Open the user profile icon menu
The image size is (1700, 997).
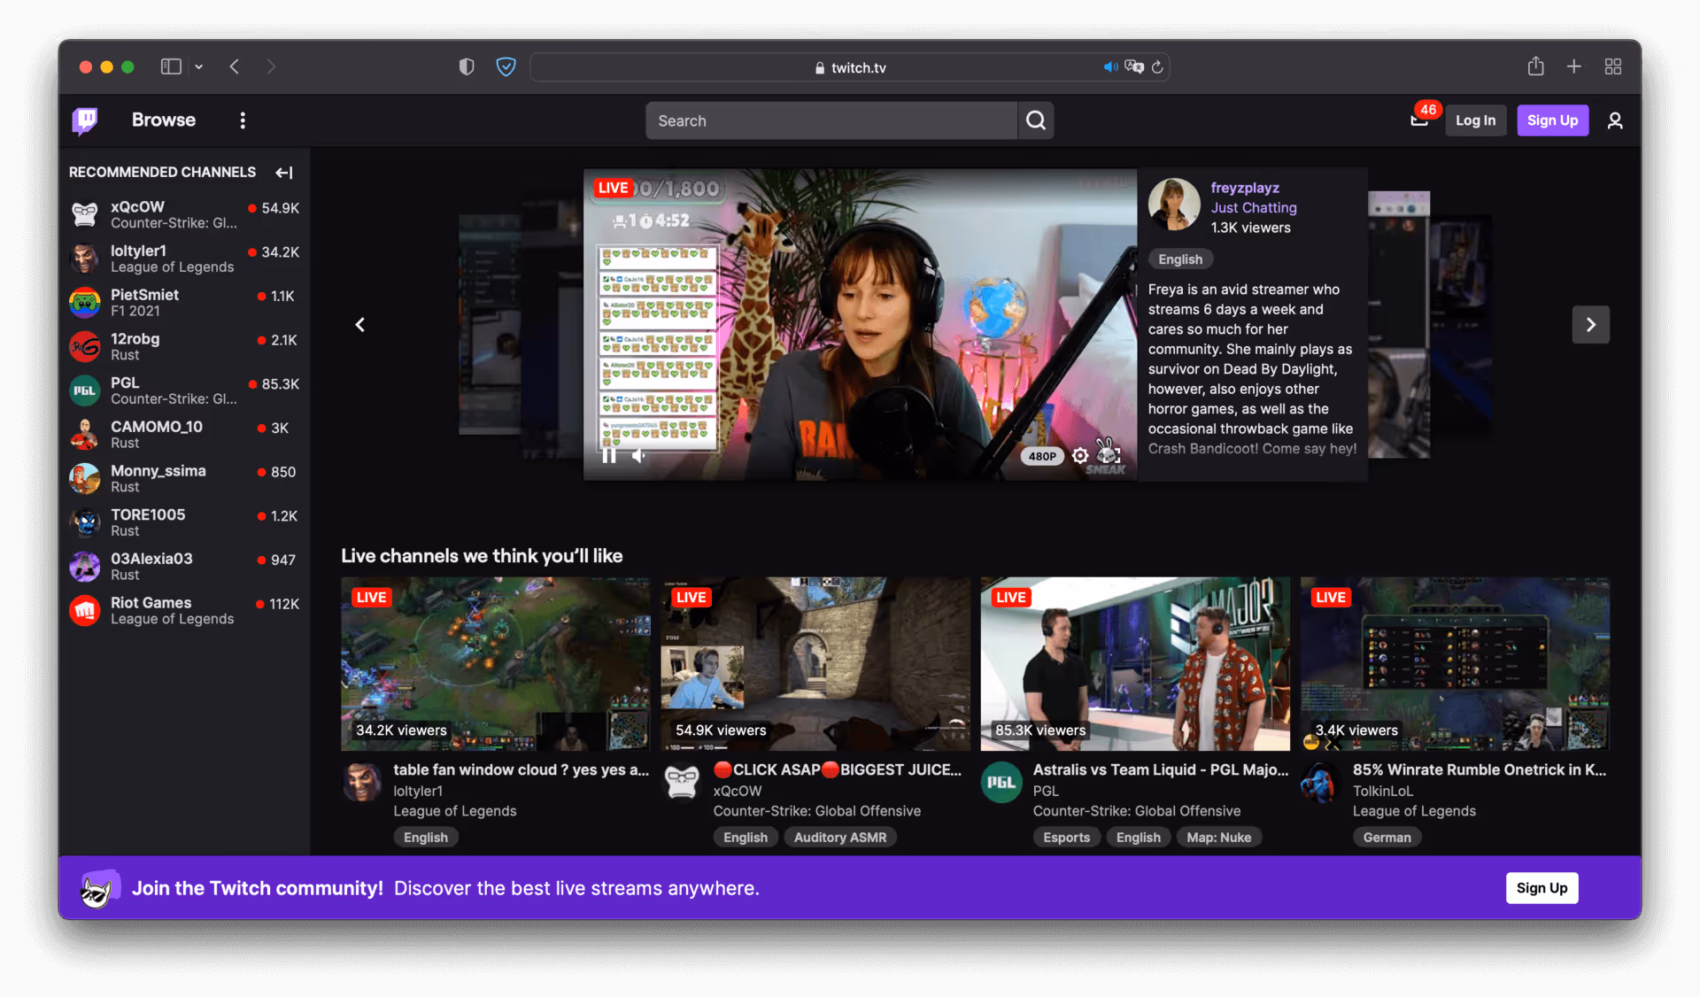pos(1615,120)
